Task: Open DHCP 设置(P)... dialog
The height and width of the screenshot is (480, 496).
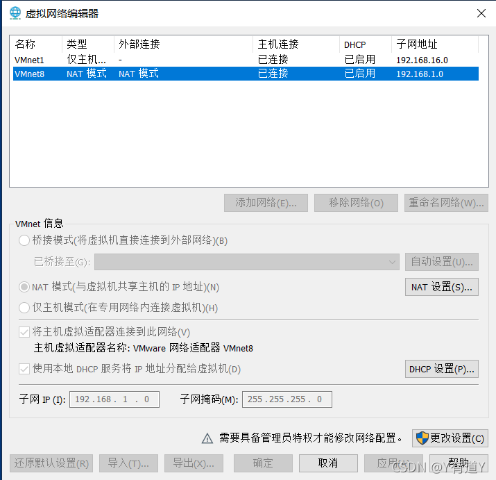Action: click(x=442, y=369)
